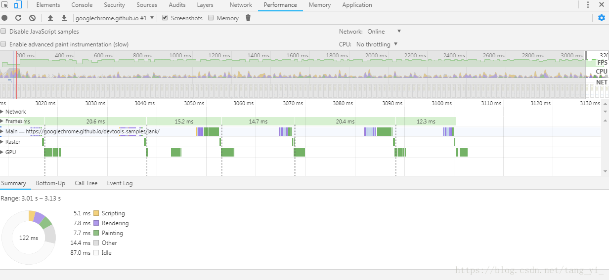
Task: Click the flame chart scroll-down arrow
Action: click(606, 171)
